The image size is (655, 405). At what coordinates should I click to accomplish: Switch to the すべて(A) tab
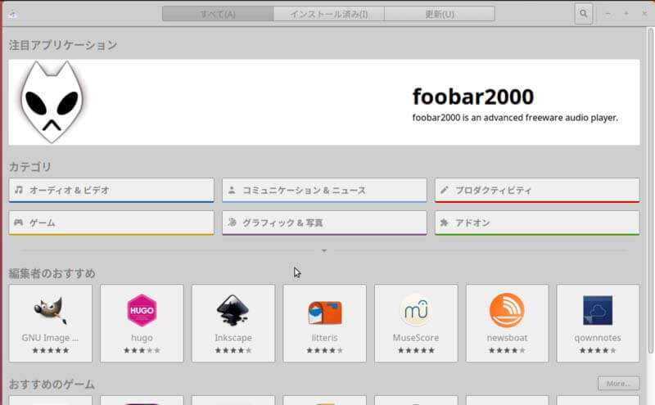point(218,14)
